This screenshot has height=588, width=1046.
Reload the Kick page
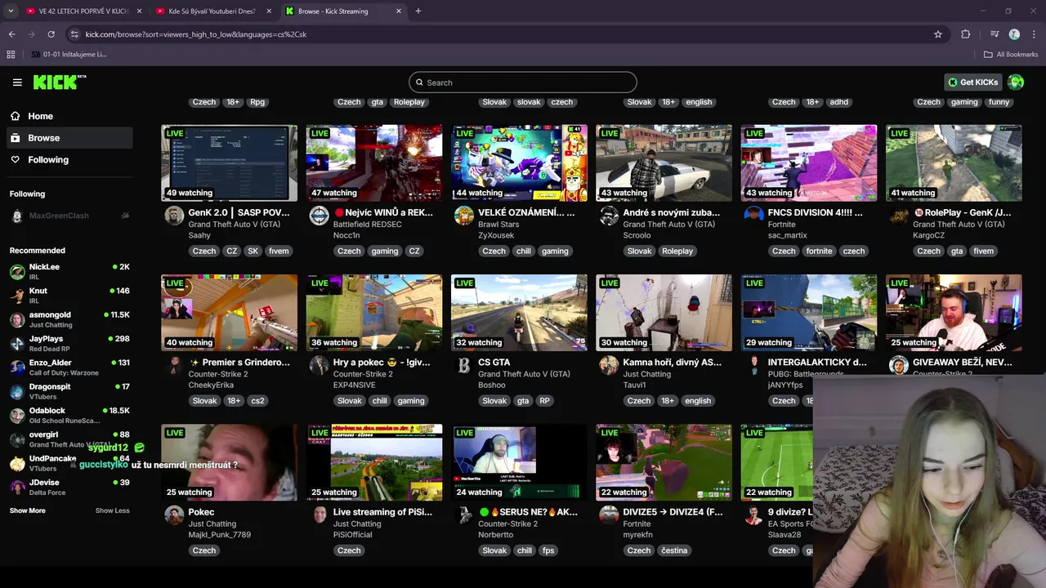pos(51,34)
